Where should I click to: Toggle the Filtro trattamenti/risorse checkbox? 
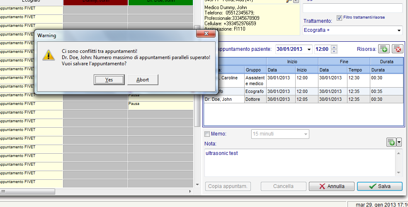pos(339,18)
